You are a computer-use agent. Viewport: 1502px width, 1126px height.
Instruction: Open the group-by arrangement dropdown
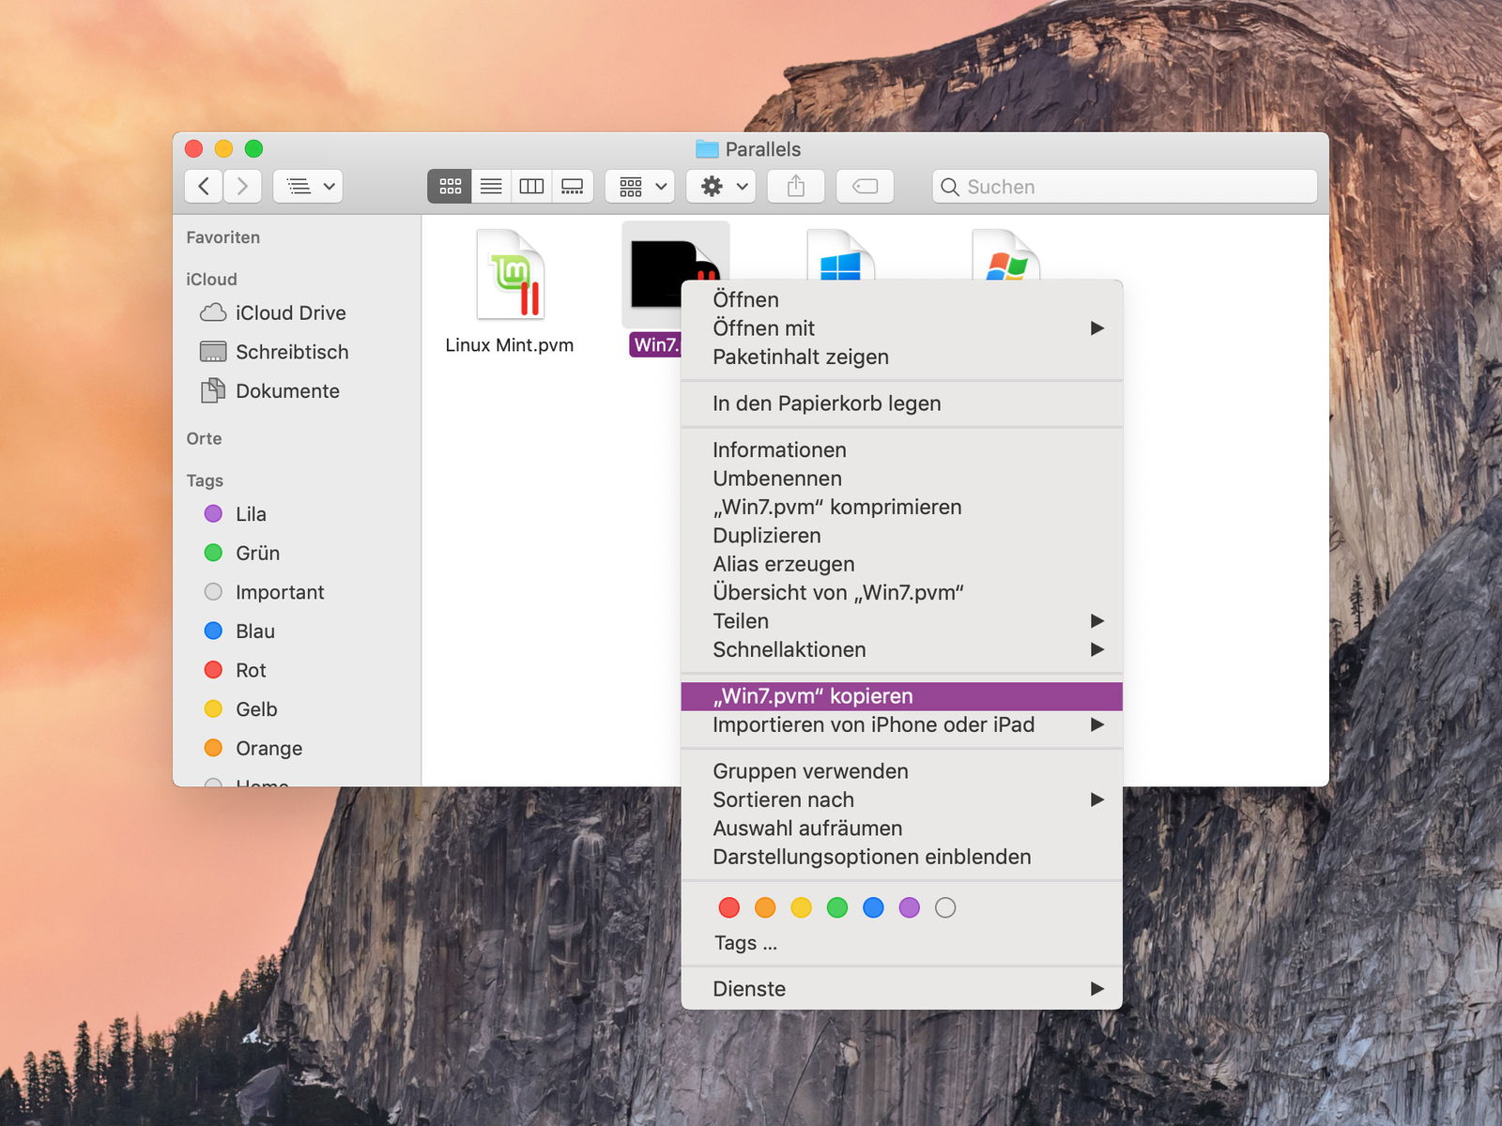640,186
